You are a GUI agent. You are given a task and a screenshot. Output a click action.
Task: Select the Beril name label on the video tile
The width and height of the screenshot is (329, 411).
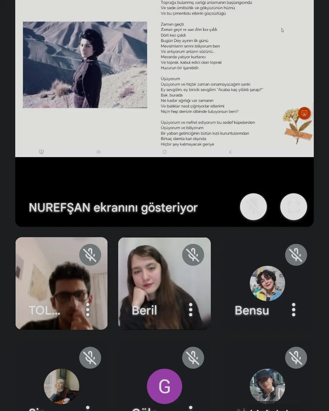[x=144, y=311]
